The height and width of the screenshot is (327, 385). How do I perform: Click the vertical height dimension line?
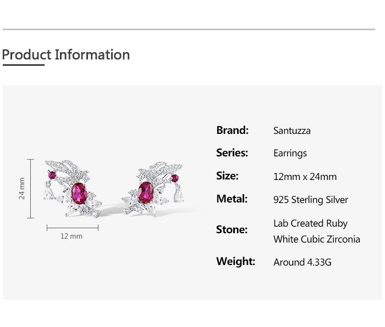tap(30, 189)
